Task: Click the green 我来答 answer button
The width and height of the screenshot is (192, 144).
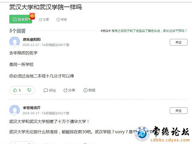Action: [x=20, y=19]
